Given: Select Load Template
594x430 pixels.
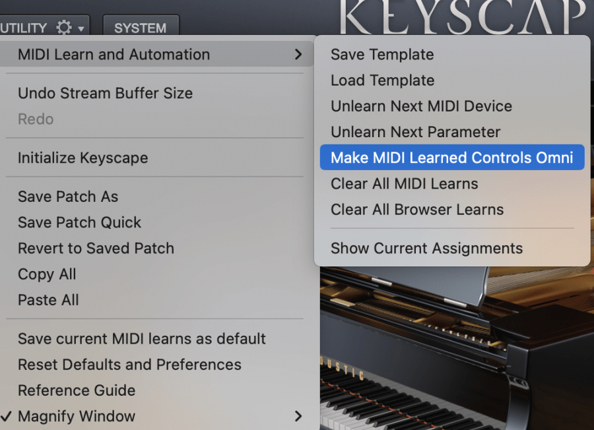Looking at the screenshot, I should point(381,80).
